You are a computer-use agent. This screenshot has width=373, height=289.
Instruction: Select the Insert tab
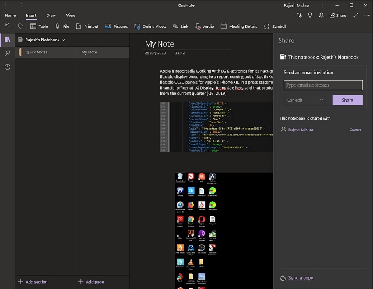click(31, 16)
